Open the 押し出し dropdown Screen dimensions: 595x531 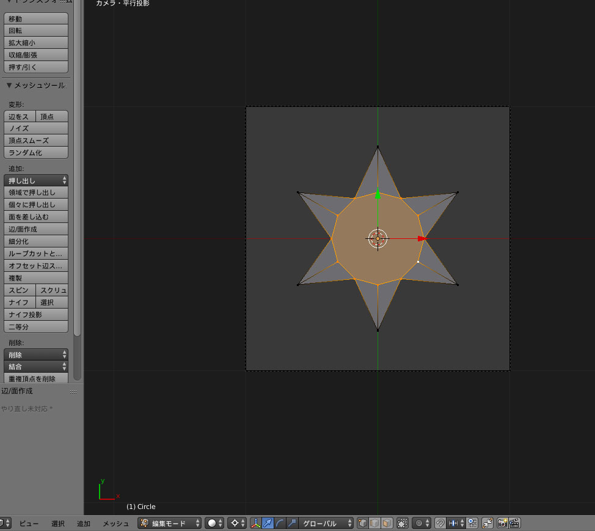36,180
